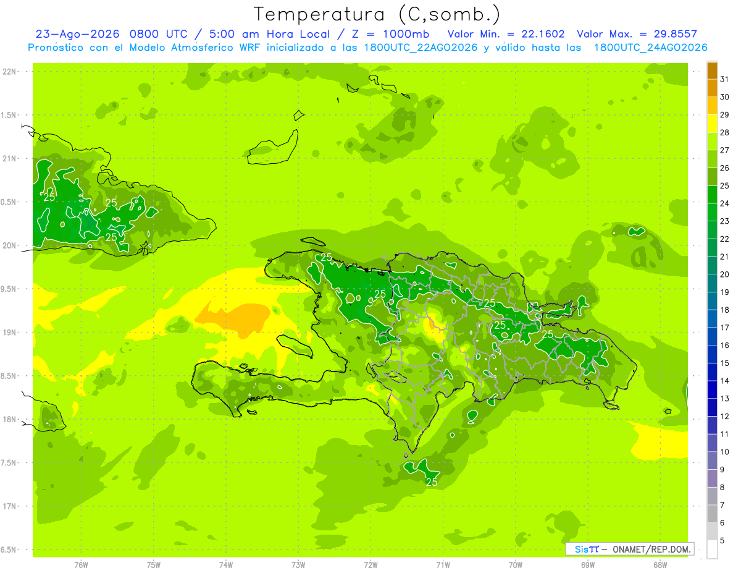The width and height of the screenshot is (741, 573).
Task: Pick legend color band between 27 and 28
Action: (x=712, y=142)
